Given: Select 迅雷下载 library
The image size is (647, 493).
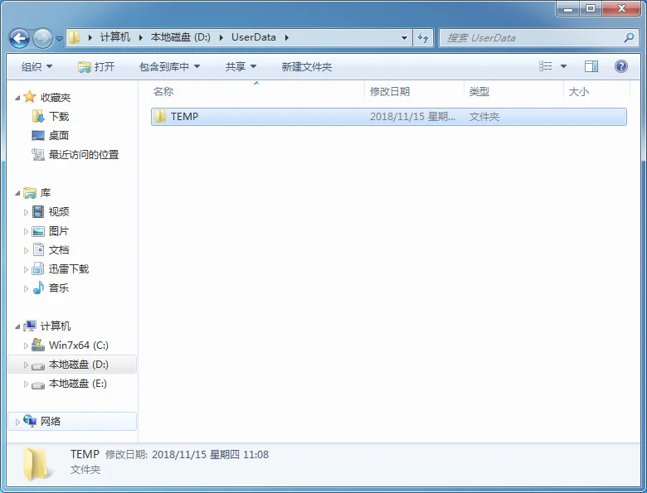Looking at the screenshot, I should pyautogui.click(x=68, y=269).
